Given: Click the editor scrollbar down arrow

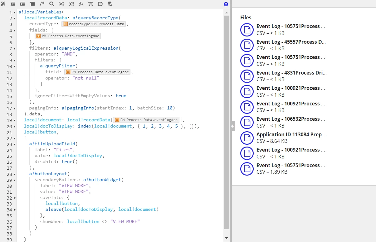Looking at the screenshot, I should 227,238.
